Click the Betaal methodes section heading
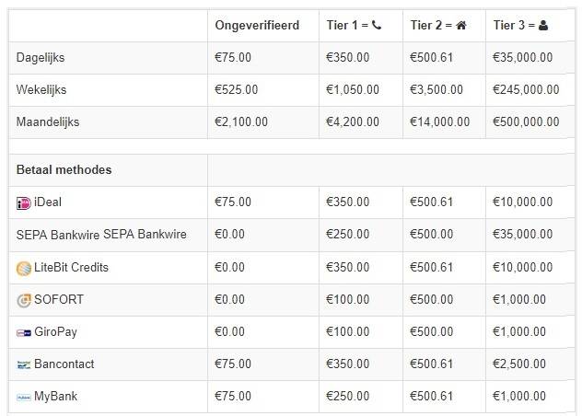 tap(64, 170)
